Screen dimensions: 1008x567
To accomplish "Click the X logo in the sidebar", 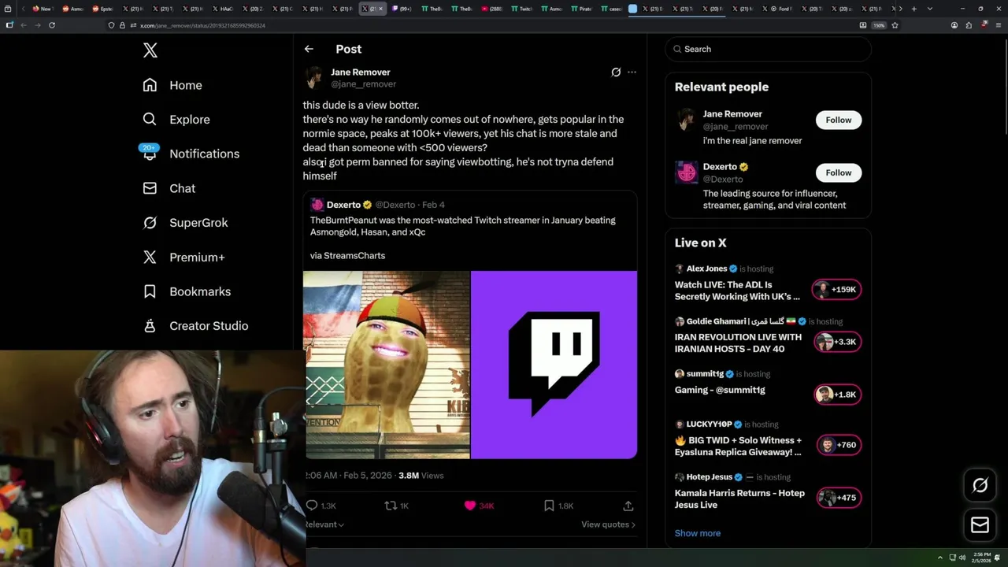I will pos(150,50).
